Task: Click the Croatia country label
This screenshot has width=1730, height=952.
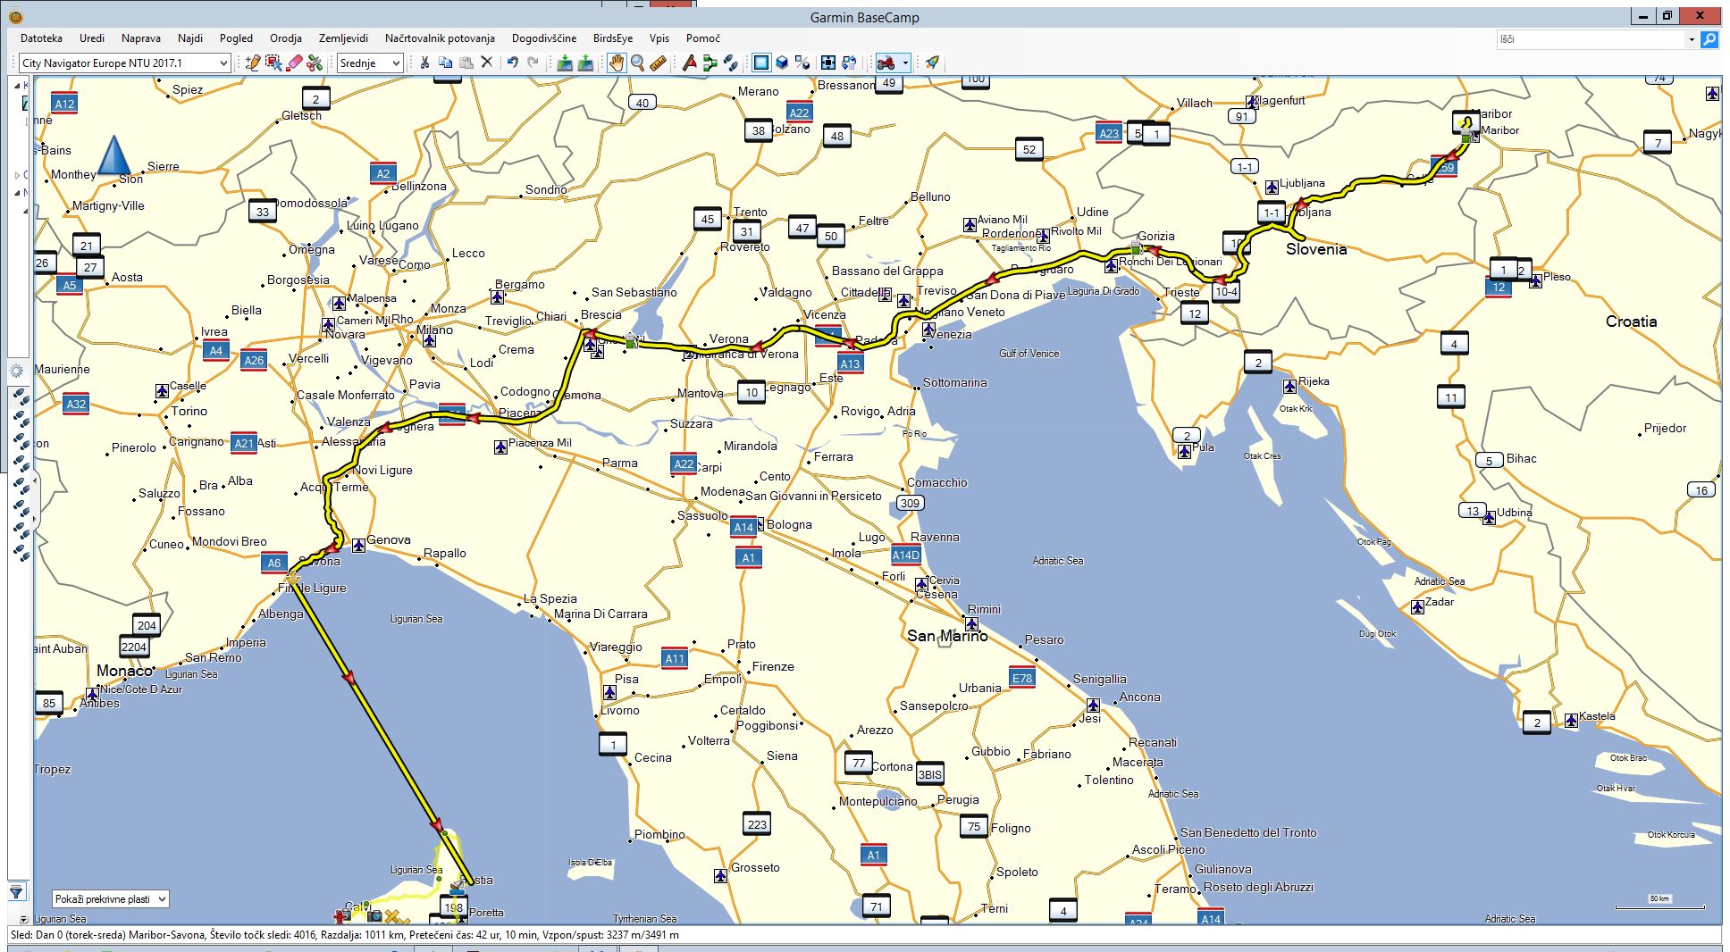Action: [1631, 322]
